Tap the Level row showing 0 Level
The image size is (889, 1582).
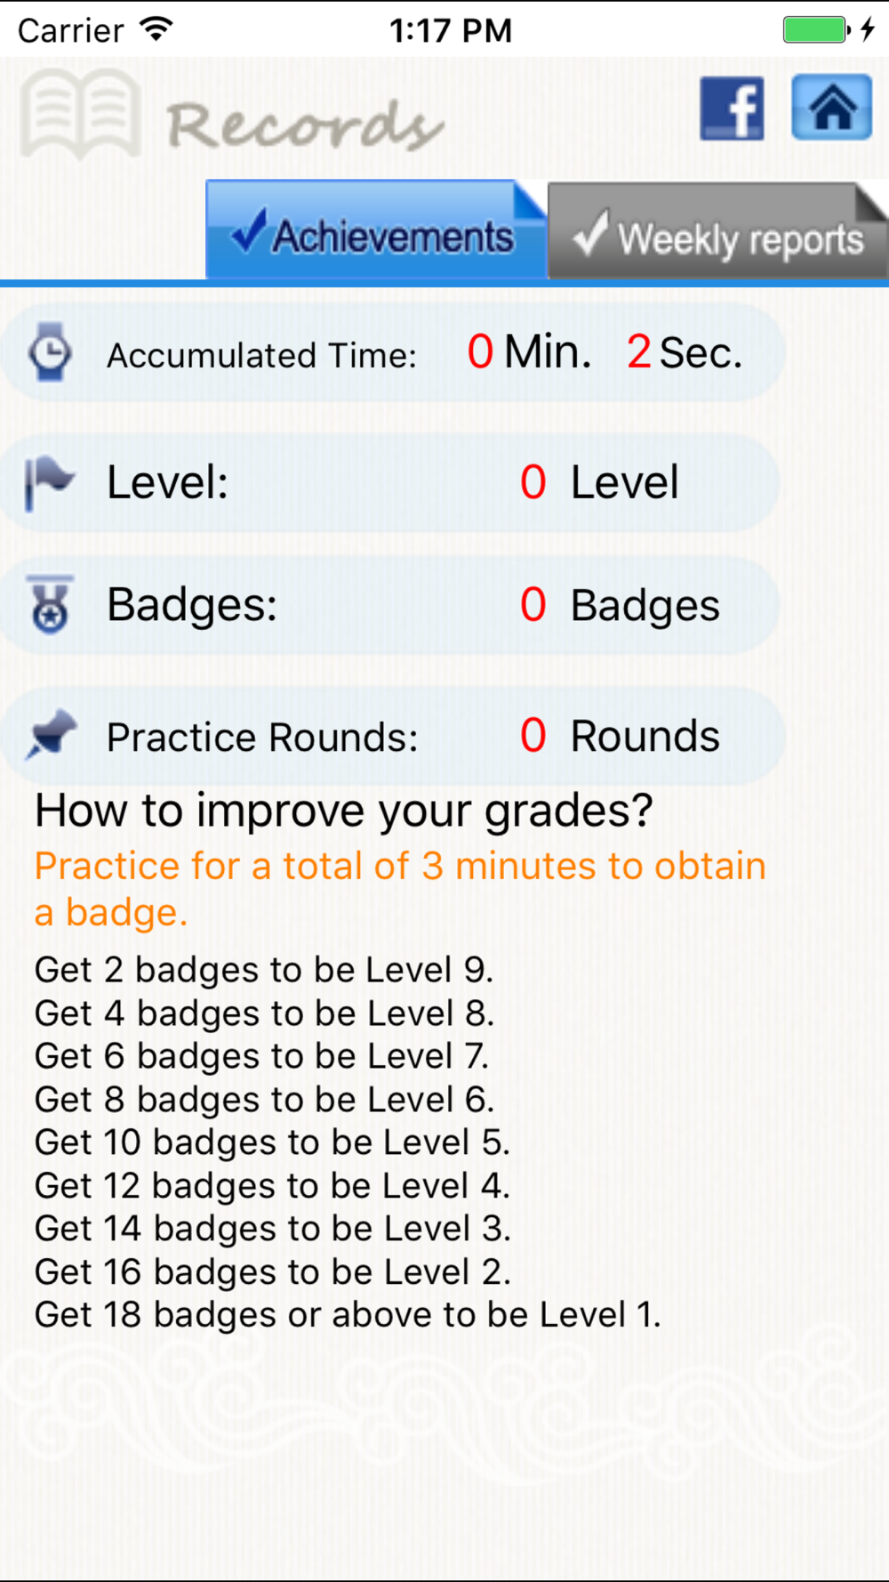tap(389, 483)
